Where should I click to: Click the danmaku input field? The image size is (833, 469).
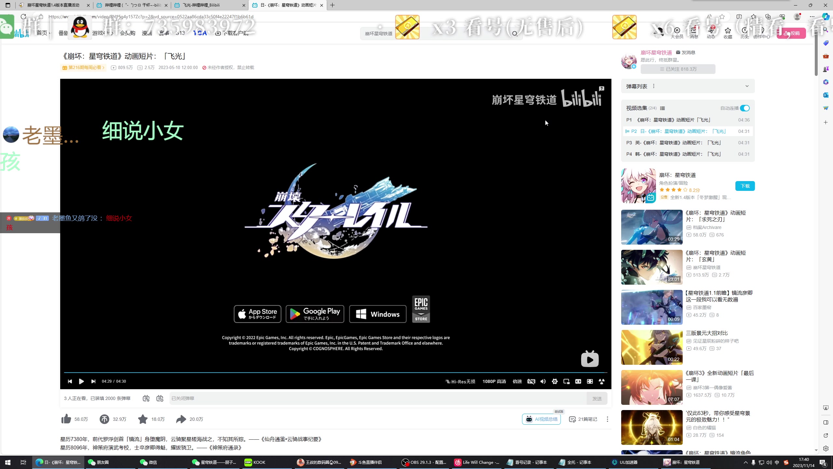coord(378,398)
